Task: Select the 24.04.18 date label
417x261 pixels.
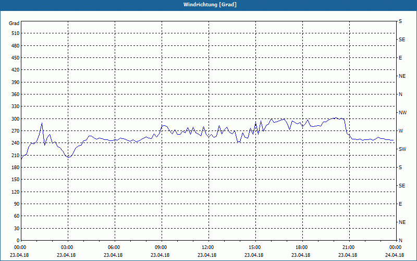Action: pos(395,255)
